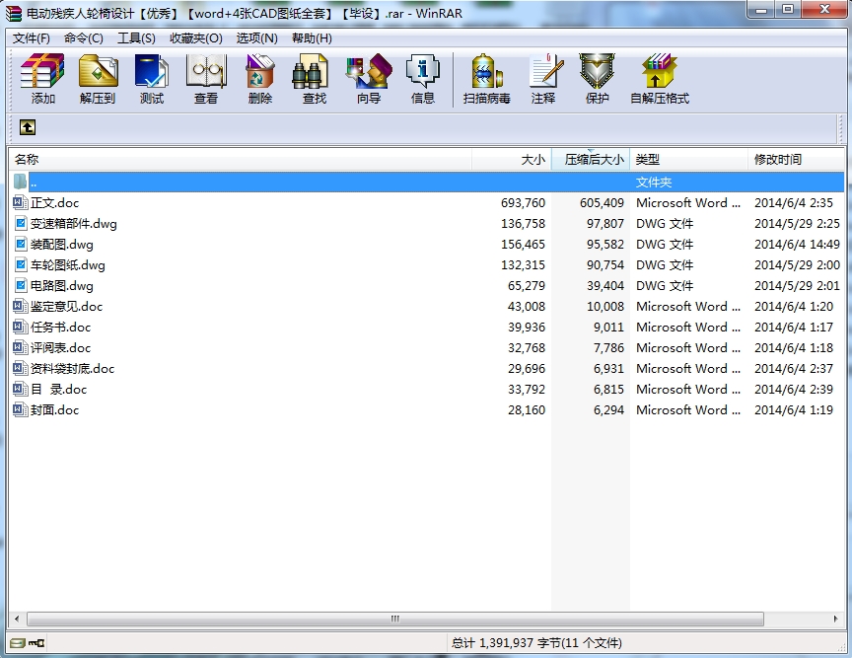Select file name 正文.doc
852x658 pixels.
[54, 203]
